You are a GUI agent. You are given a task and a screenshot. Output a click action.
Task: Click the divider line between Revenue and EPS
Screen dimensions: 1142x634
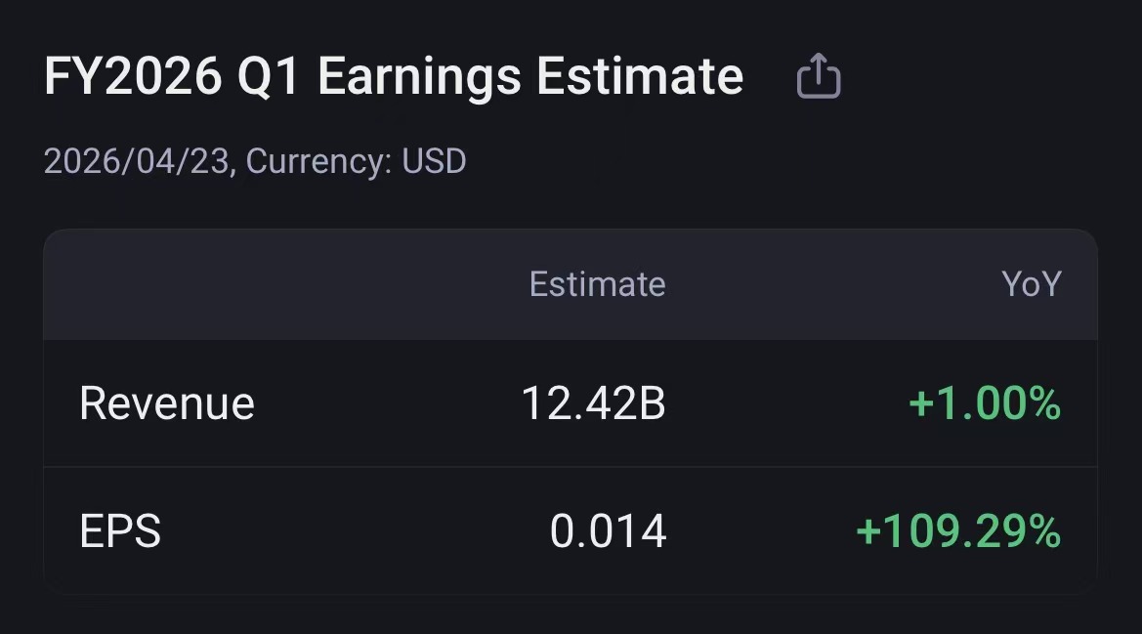pyautogui.click(x=571, y=467)
